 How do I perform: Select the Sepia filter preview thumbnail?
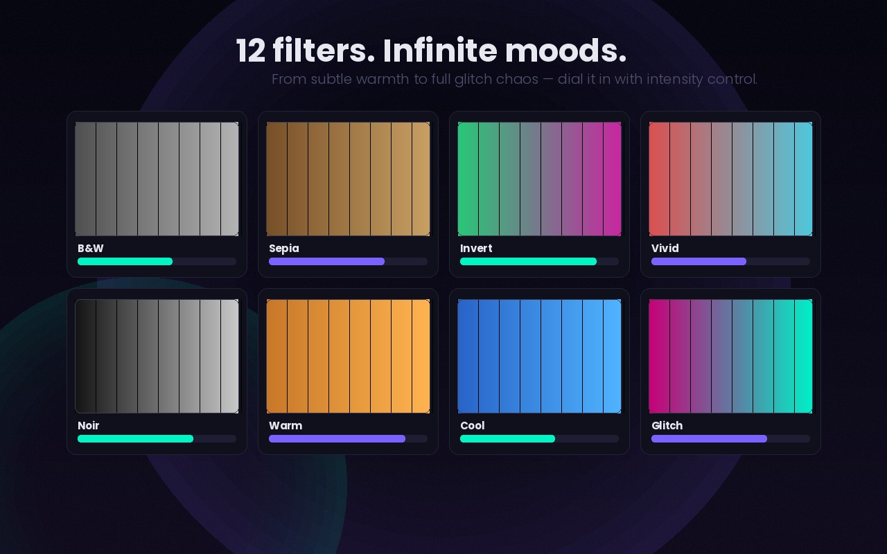pyautogui.click(x=348, y=179)
